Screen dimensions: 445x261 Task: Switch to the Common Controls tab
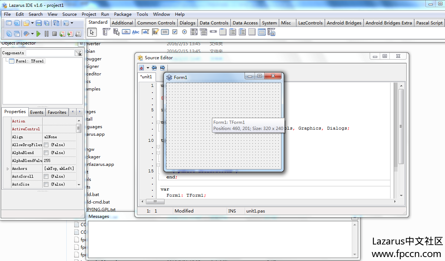coord(156,23)
